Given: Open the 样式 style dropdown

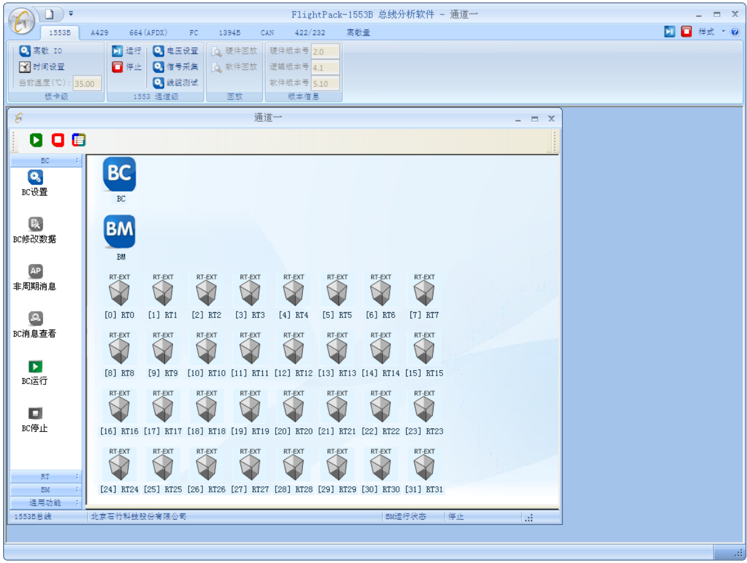Looking at the screenshot, I should [x=711, y=32].
